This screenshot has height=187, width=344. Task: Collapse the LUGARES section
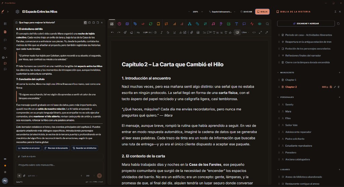(x=278, y=170)
